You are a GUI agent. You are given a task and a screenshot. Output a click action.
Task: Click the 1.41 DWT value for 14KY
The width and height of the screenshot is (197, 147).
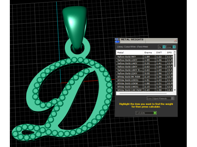[159, 63]
